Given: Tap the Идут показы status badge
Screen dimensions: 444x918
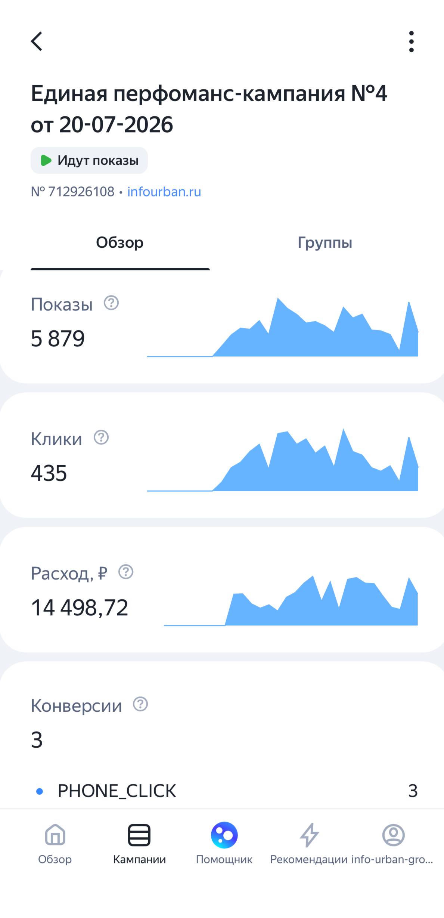Looking at the screenshot, I should coord(89,160).
